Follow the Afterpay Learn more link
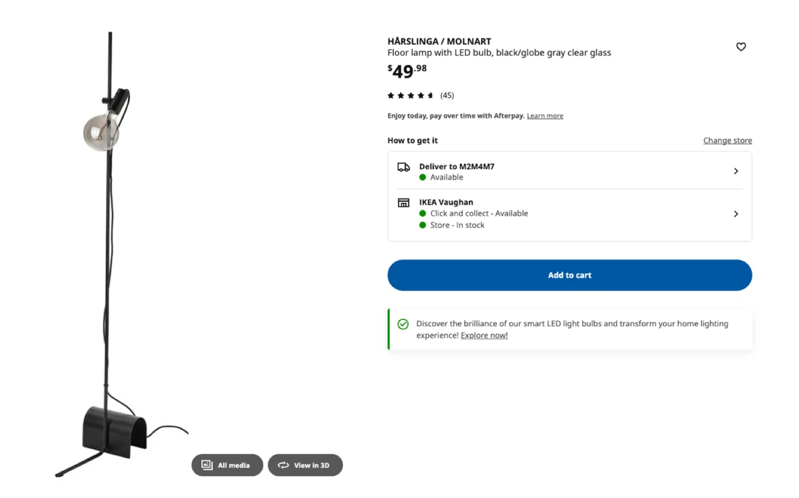This screenshot has height=498, width=799. [544, 116]
